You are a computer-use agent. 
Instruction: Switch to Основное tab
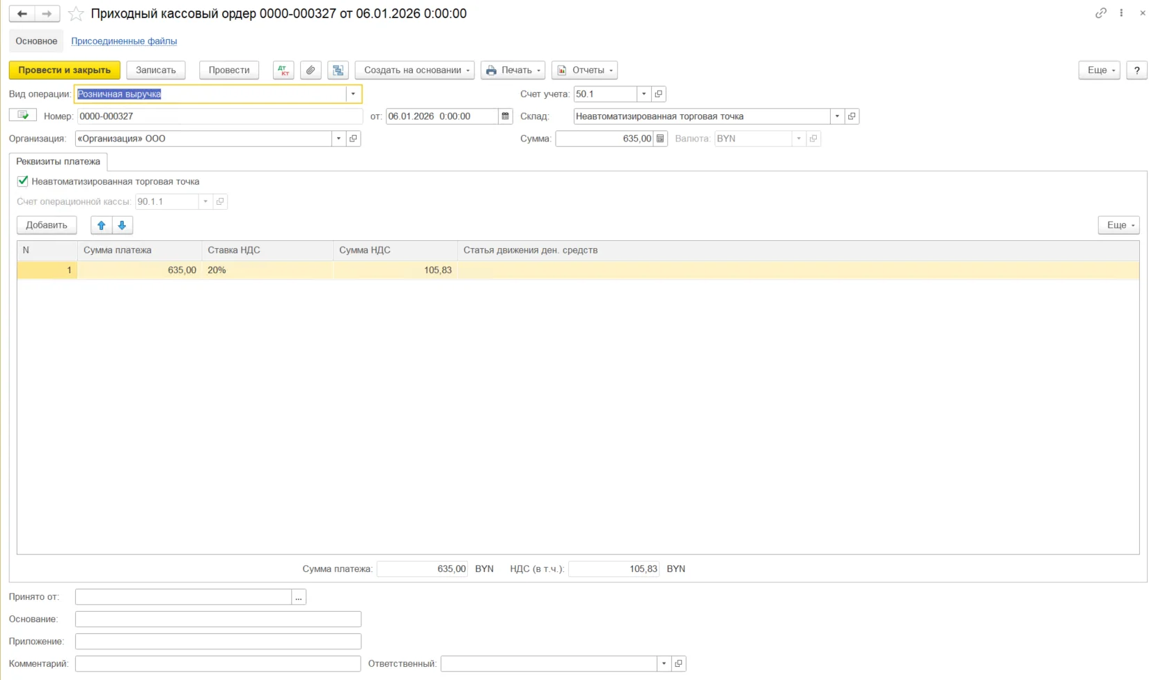36,41
